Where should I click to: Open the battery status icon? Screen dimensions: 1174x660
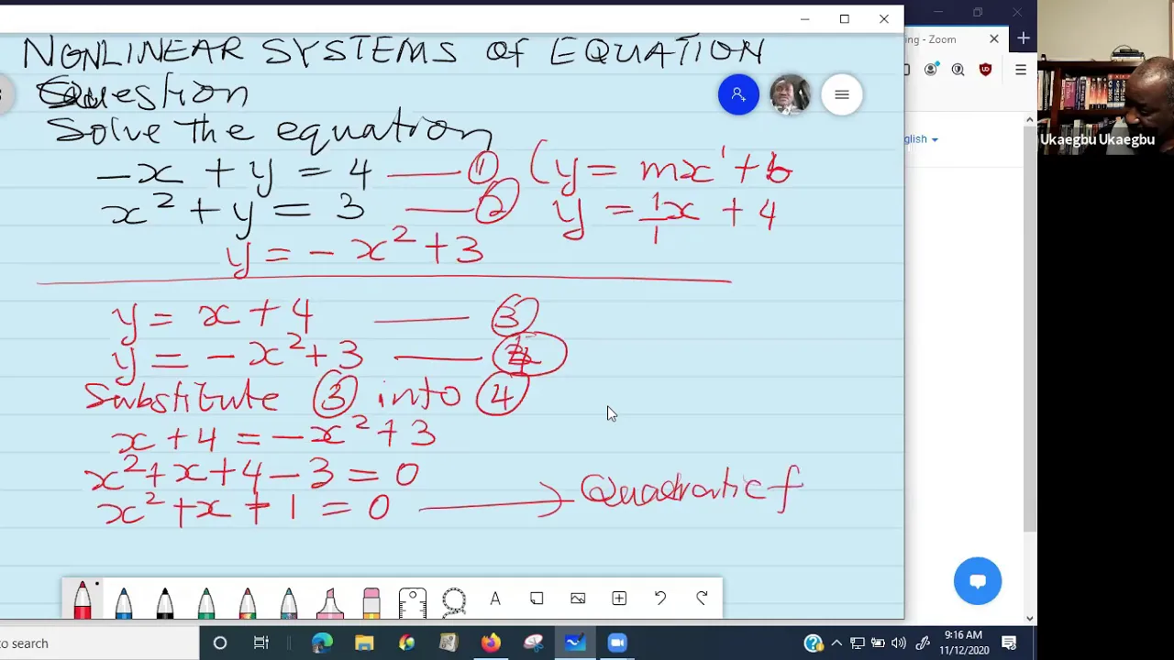tap(878, 643)
